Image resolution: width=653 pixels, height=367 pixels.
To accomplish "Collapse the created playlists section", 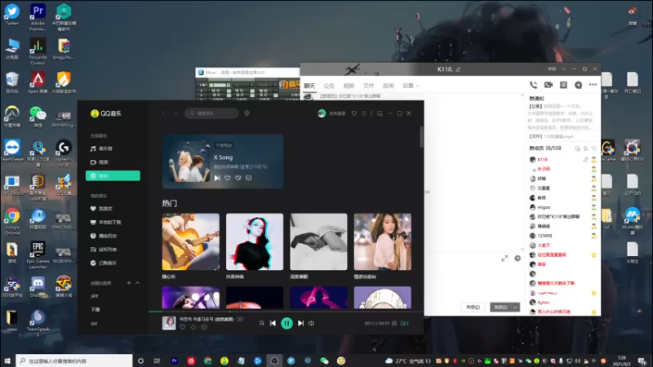I will coord(137,283).
